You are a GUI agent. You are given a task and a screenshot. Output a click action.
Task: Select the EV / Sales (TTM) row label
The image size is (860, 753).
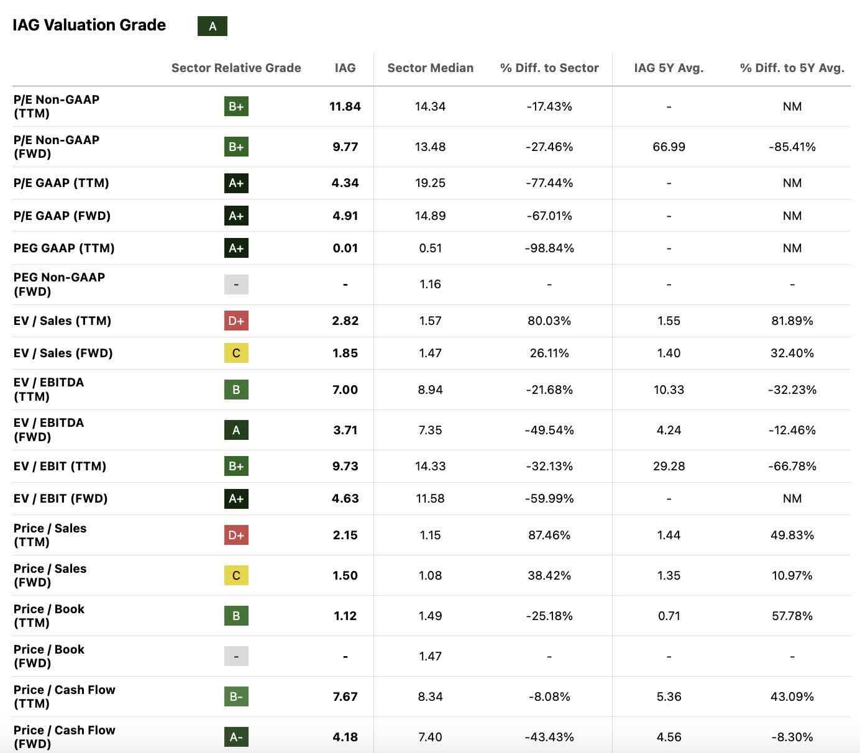pyautogui.click(x=62, y=321)
